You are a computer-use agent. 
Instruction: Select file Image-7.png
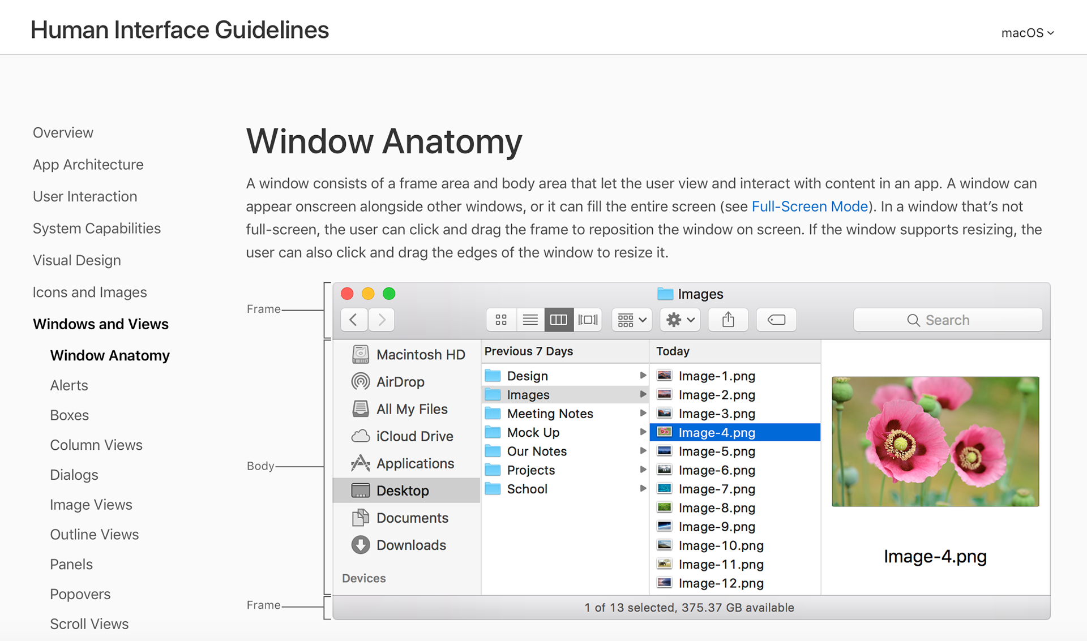tap(735, 489)
